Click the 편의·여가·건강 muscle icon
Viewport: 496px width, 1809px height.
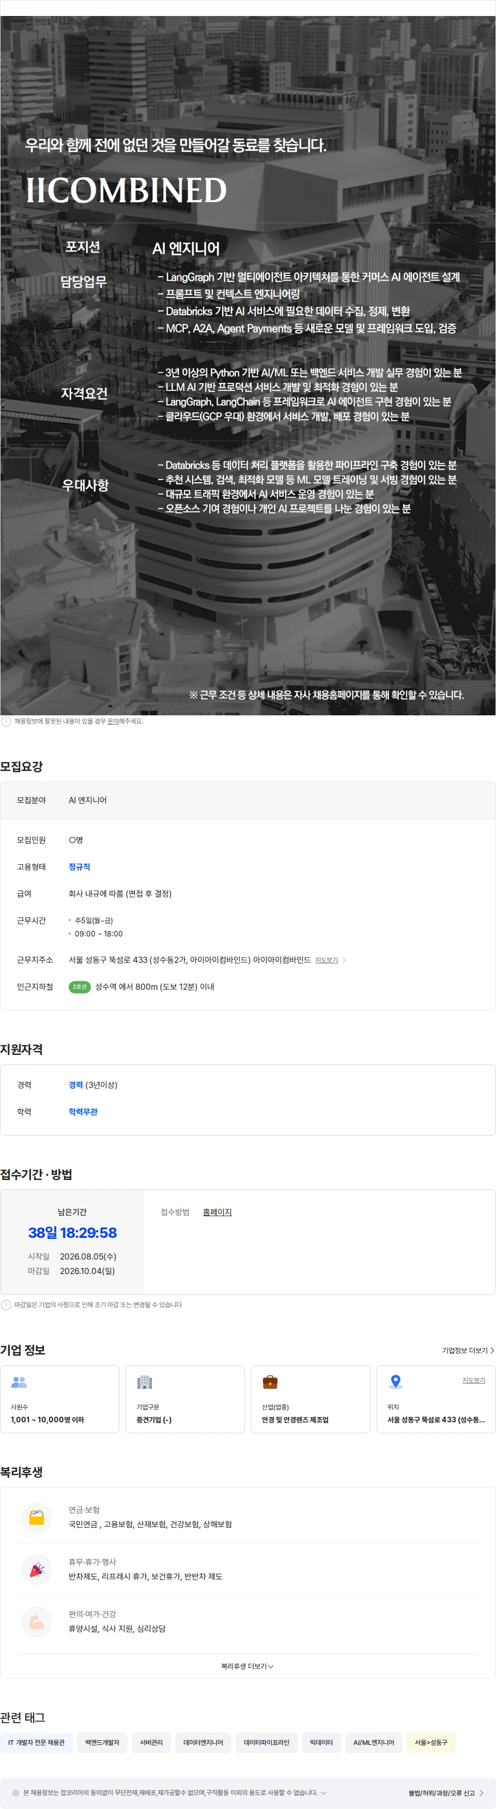point(37,1621)
